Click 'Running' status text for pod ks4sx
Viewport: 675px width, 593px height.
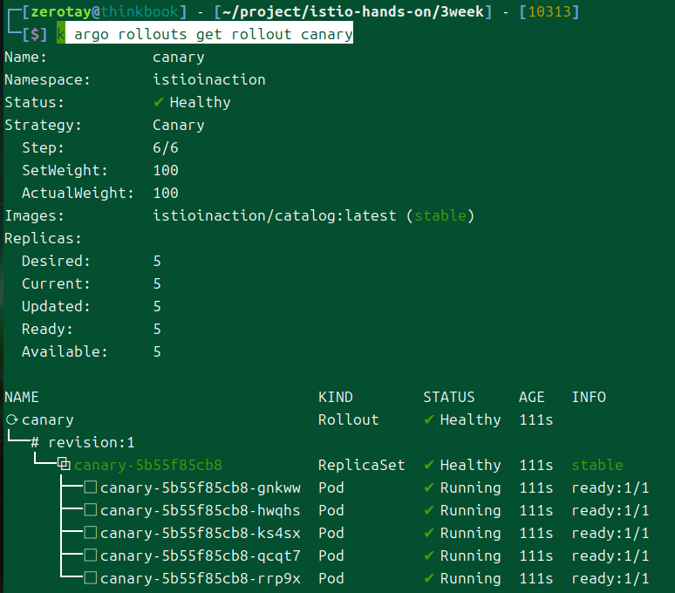(471, 533)
